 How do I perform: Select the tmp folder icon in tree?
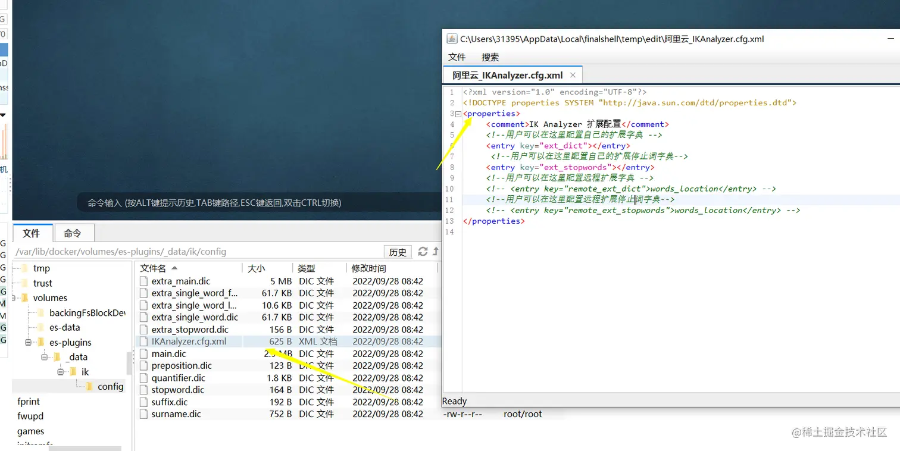point(25,268)
